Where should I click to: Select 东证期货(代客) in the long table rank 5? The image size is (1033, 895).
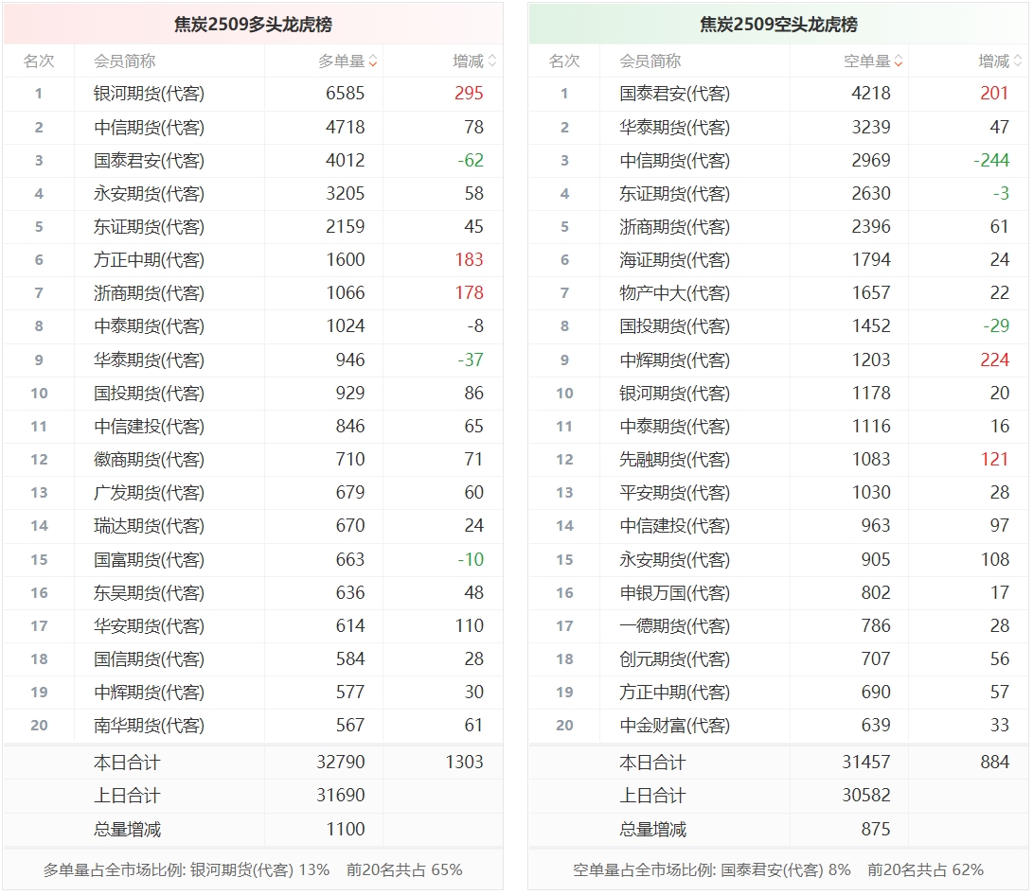point(149,226)
